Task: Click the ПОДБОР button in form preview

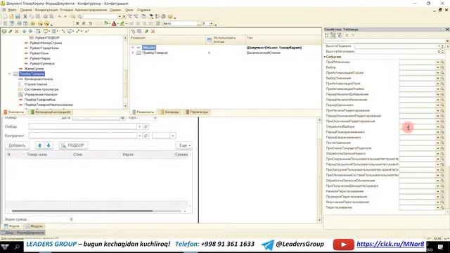Action: point(73,145)
